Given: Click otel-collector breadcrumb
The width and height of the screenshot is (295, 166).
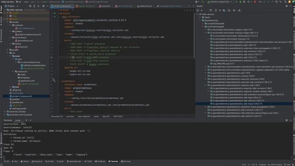Looking at the screenshot, I should pyautogui.click(x=84, y=116).
